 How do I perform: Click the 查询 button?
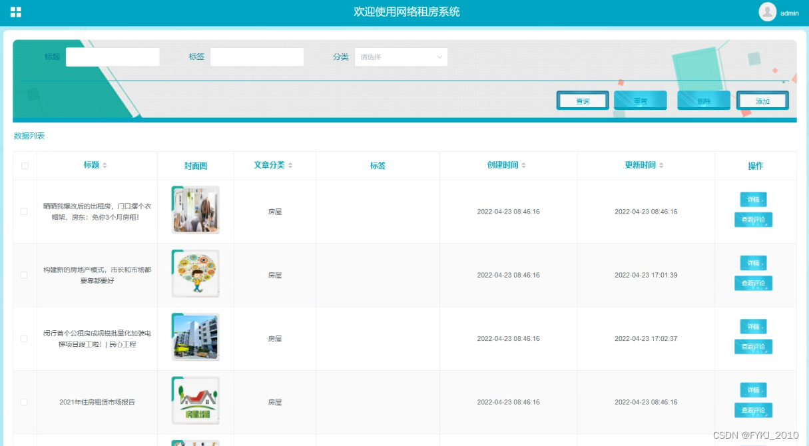pos(583,101)
